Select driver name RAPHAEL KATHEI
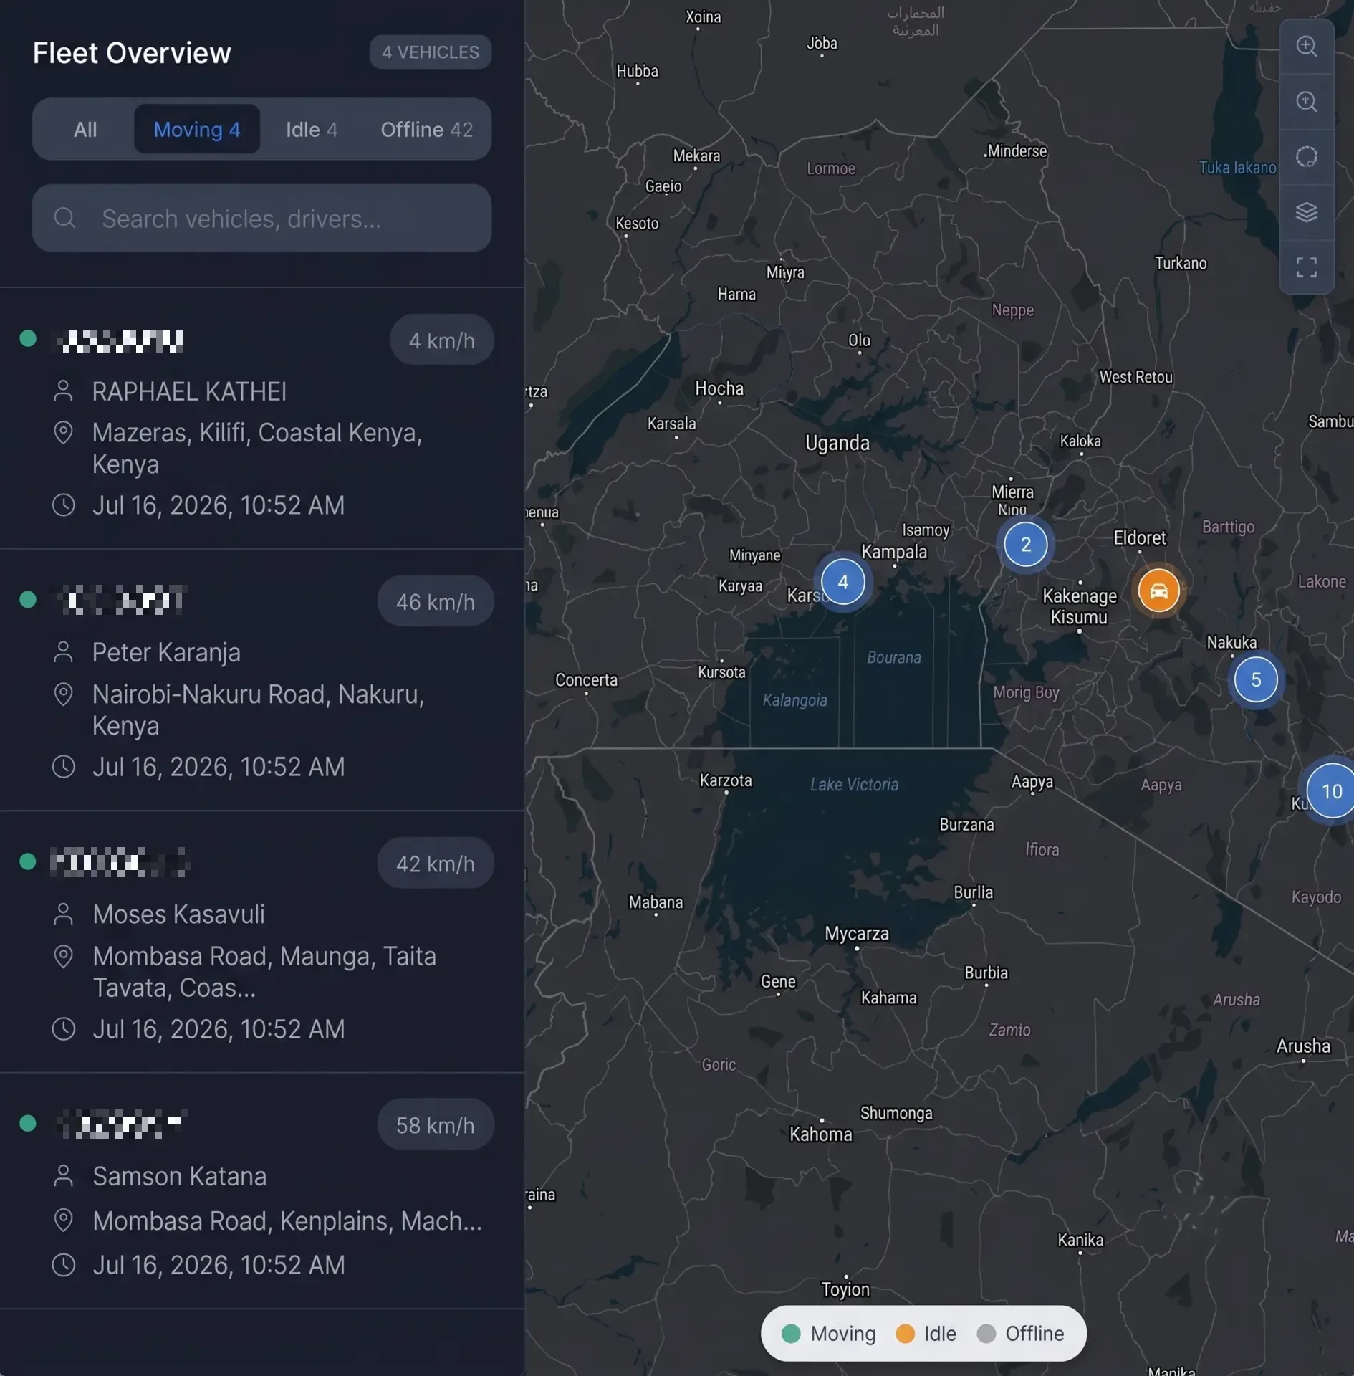The width and height of the screenshot is (1354, 1376). tap(189, 392)
